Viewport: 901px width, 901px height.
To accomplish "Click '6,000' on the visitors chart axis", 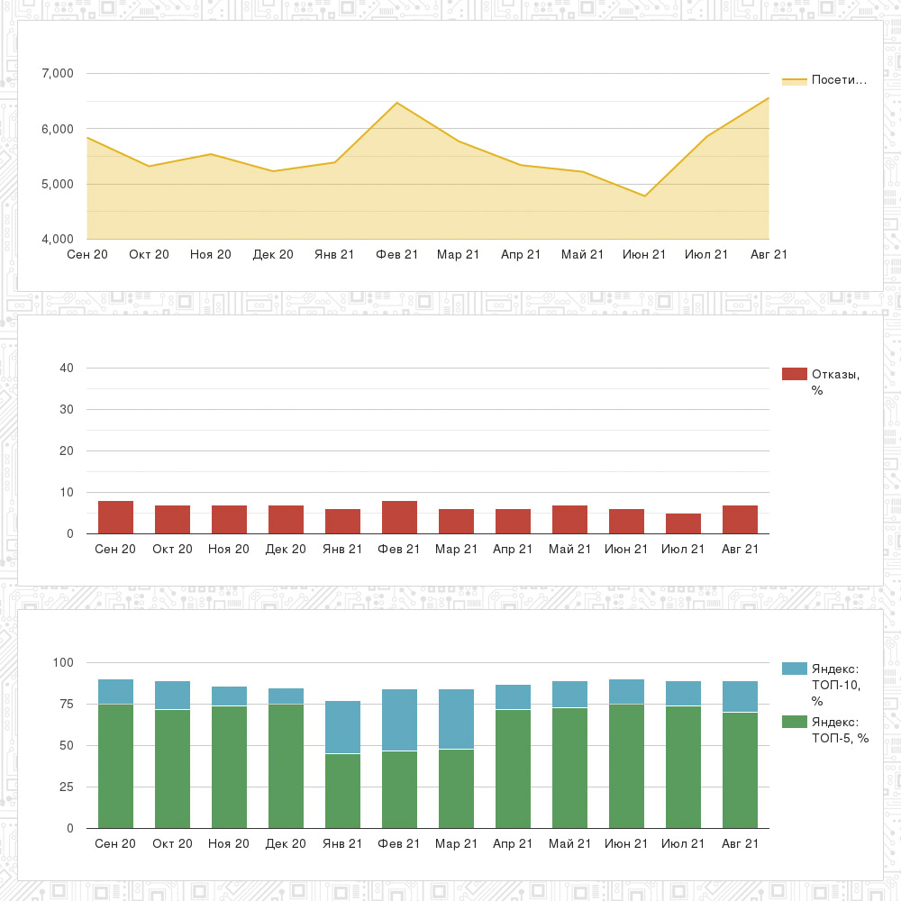I will click(58, 129).
